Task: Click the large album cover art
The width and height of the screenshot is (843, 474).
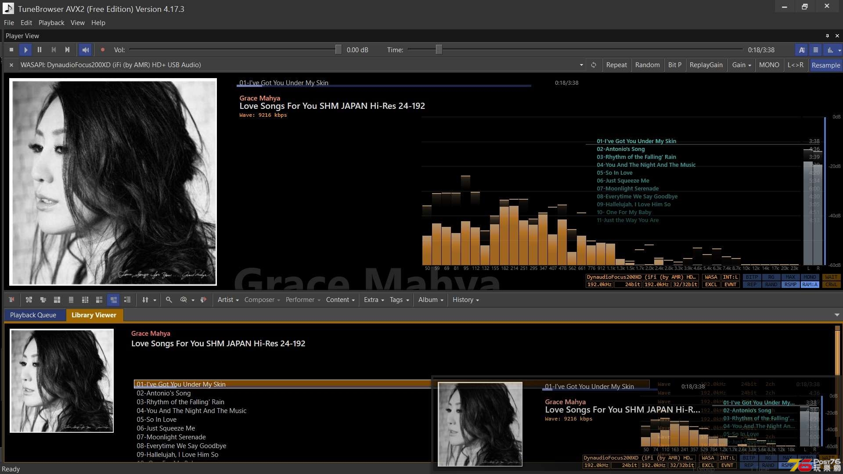Action: (x=113, y=182)
